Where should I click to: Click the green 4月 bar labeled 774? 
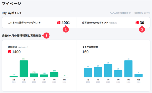24,69
